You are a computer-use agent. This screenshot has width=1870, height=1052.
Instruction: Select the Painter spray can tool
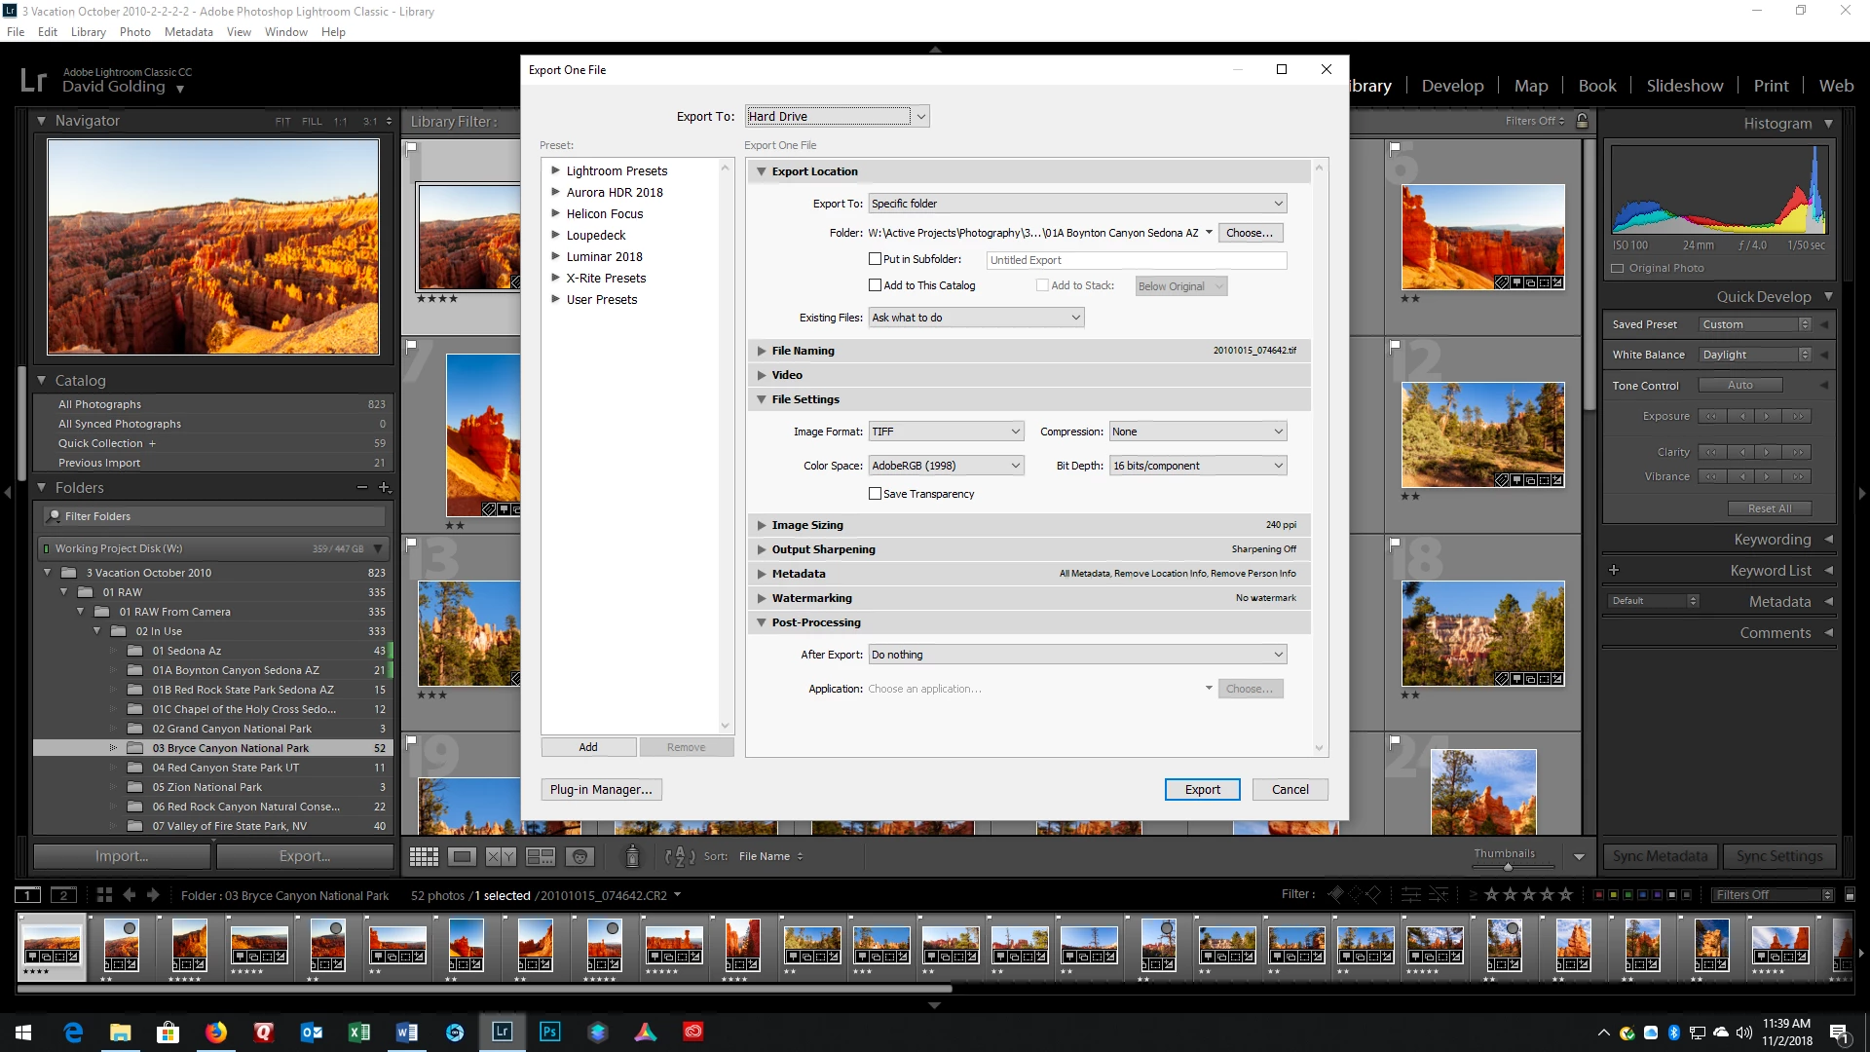click(x=632, y=856)
